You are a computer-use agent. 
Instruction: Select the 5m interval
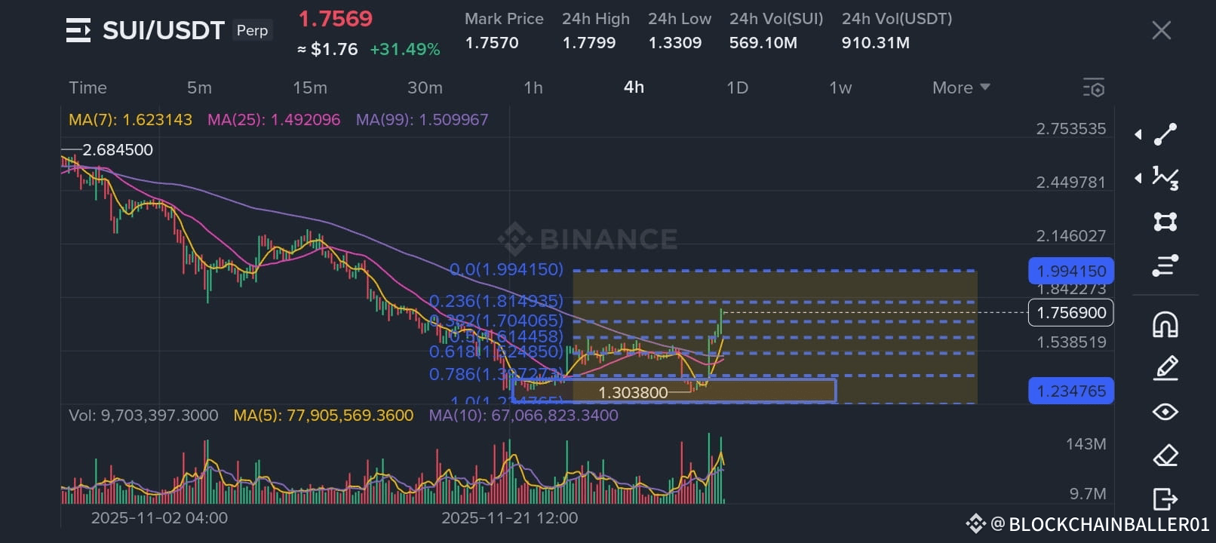(x=199, y=87)
